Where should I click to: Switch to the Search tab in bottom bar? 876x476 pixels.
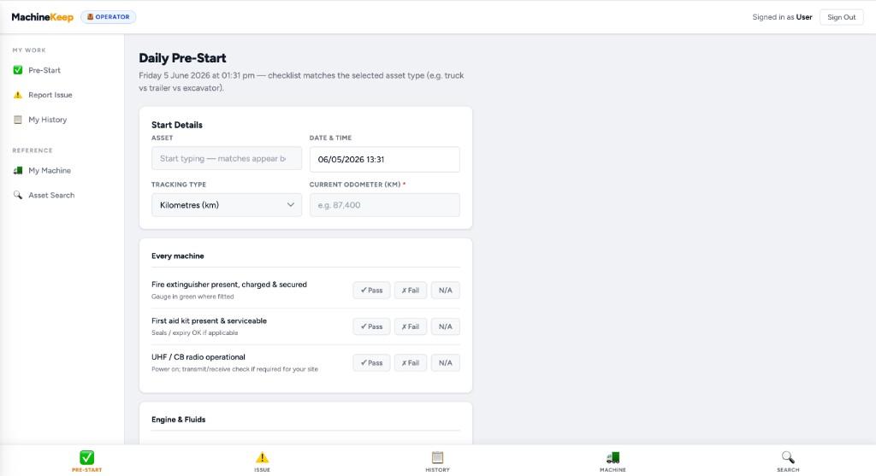click(x=788, y=461)
